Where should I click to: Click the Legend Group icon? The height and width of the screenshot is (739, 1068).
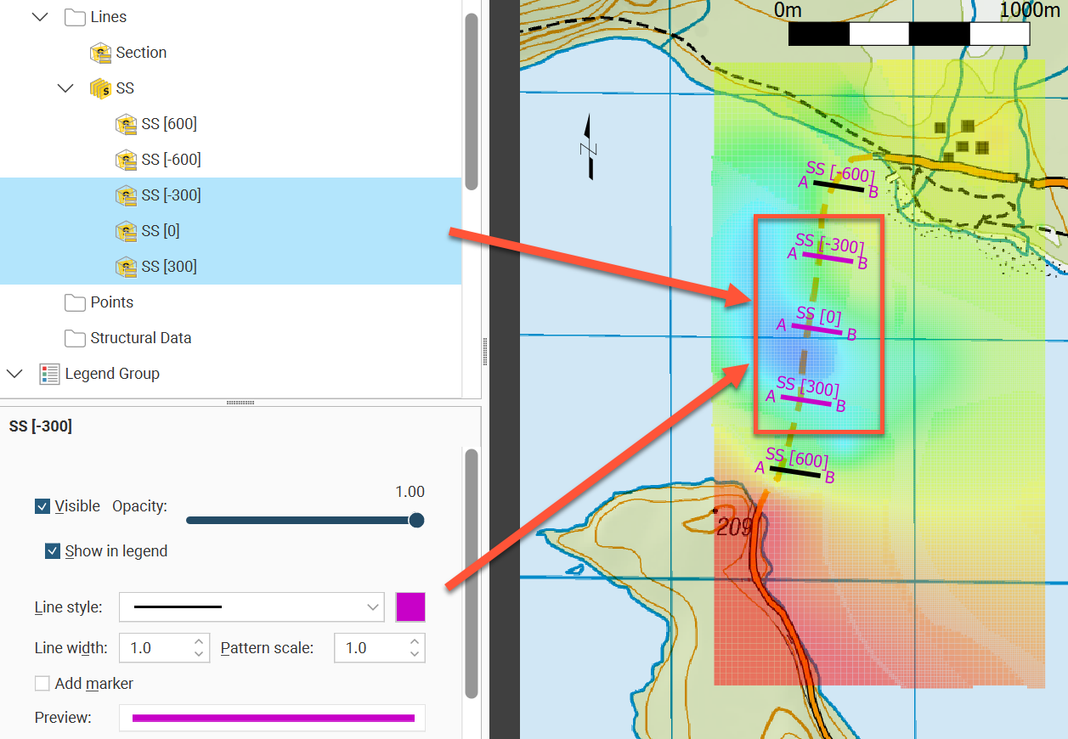(x=49, y=374)
